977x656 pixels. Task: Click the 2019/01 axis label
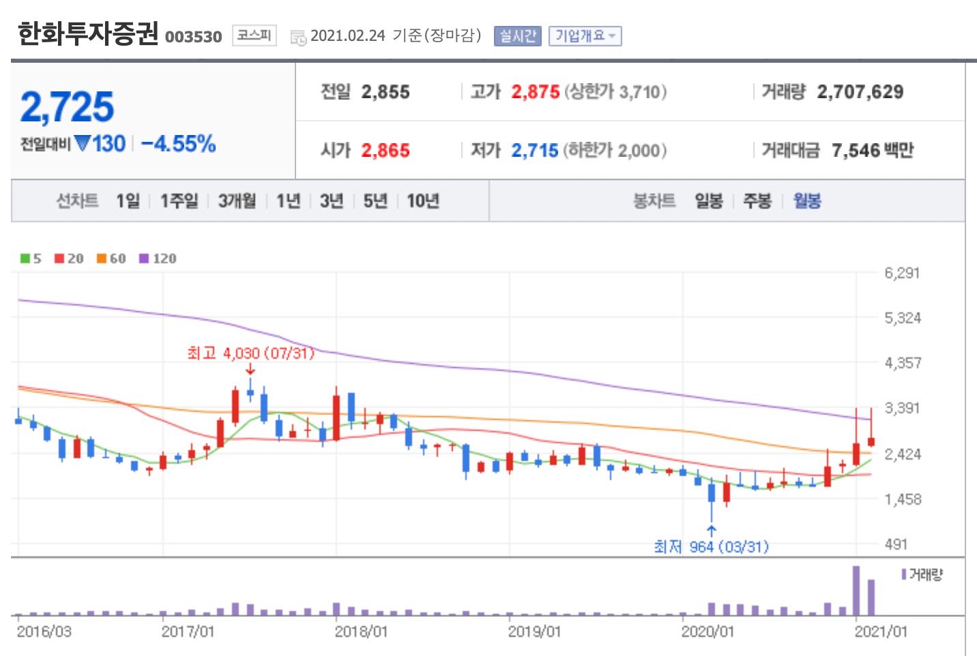pos(534,631)
